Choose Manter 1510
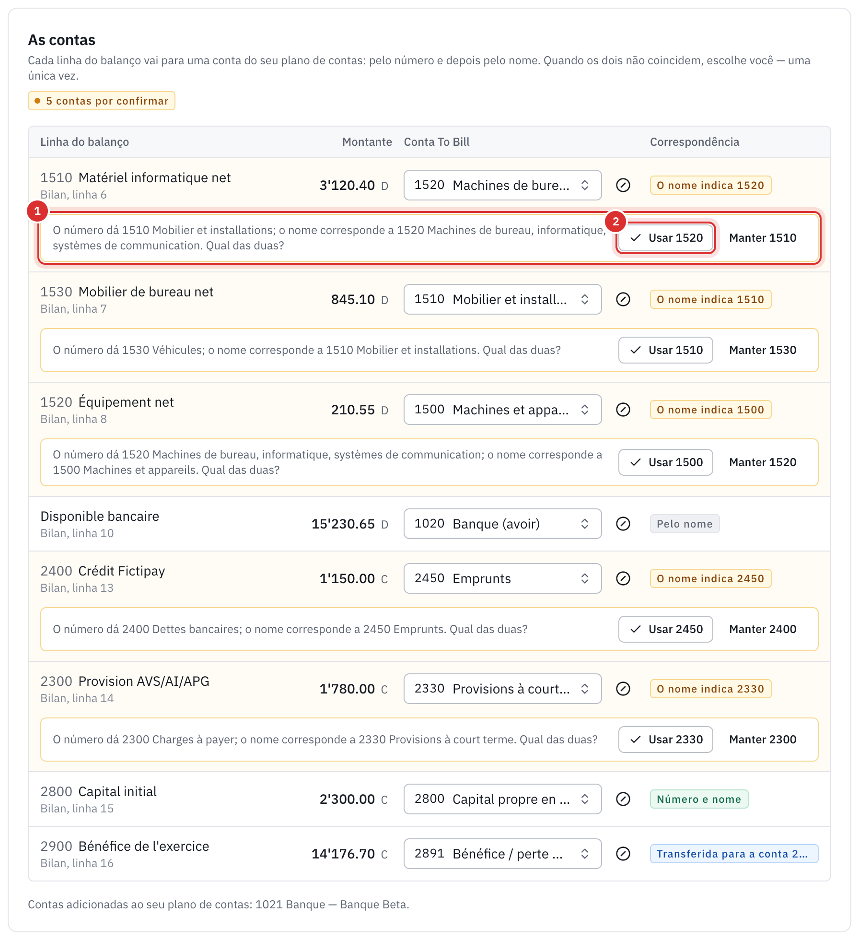Screen dimensions: 859x940 (x=763, y=238)
